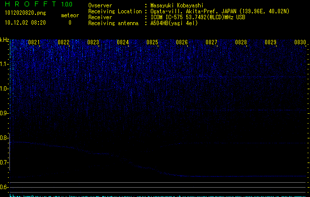Click the HROFFT title text

pos(30,4)
